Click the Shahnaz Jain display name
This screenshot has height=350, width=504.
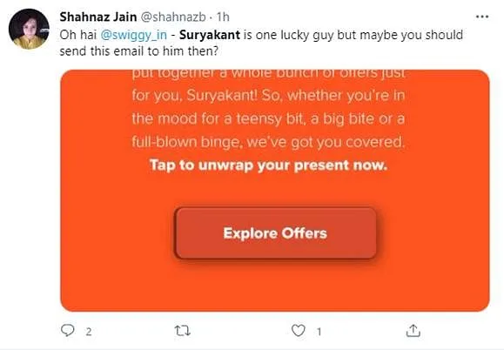tap(98, 17)
